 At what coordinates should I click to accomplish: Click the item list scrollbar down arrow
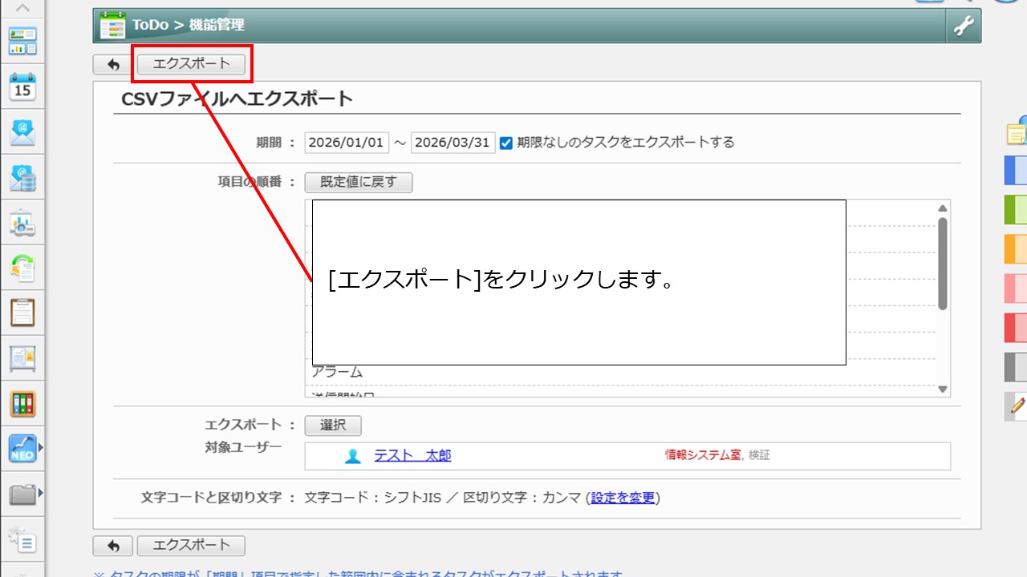point(943,389)
